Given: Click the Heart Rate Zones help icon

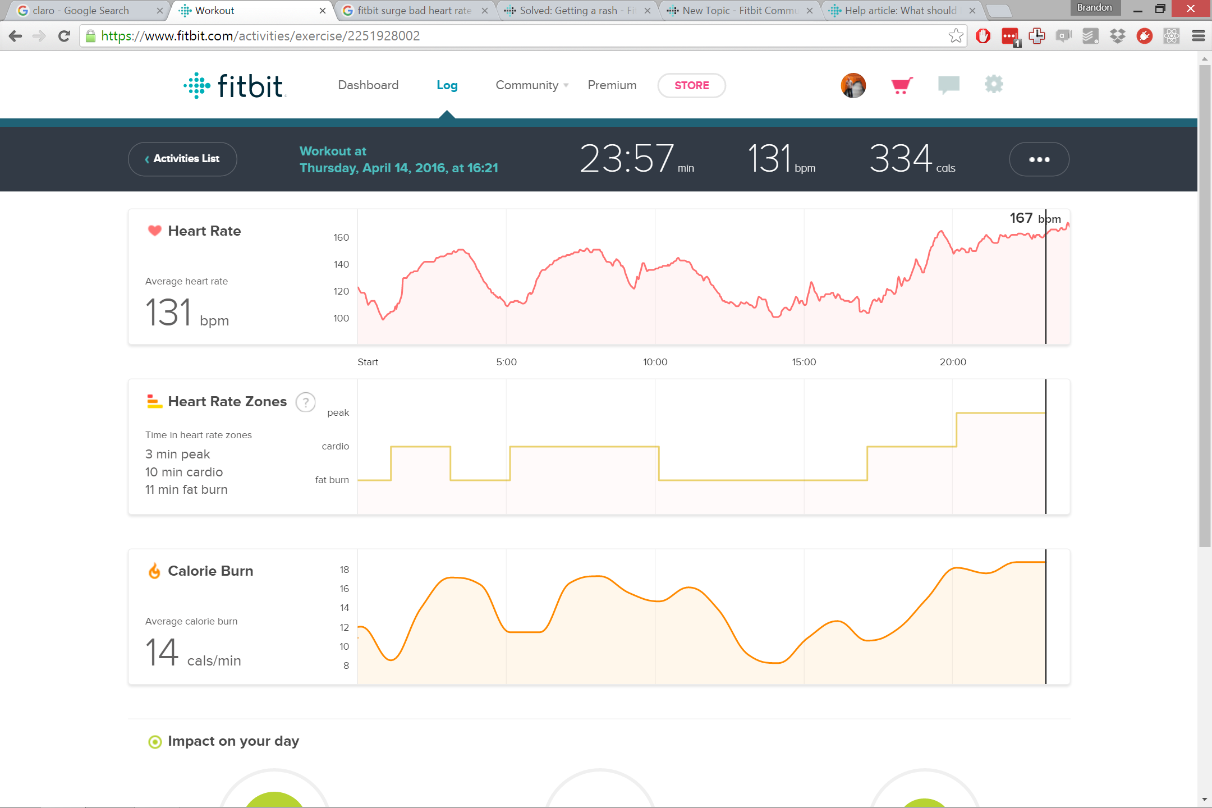Looking at the screenshot, I should coord(306,402).
